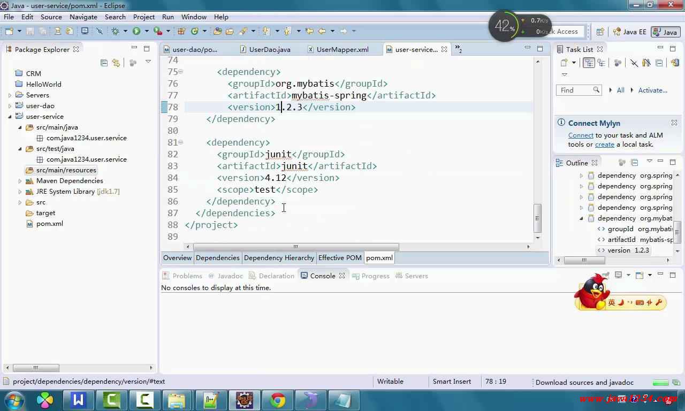The height and width of the screenshot is (411, 685).
Task: Click the All filter link in Task List
Action: coord(620,90)
